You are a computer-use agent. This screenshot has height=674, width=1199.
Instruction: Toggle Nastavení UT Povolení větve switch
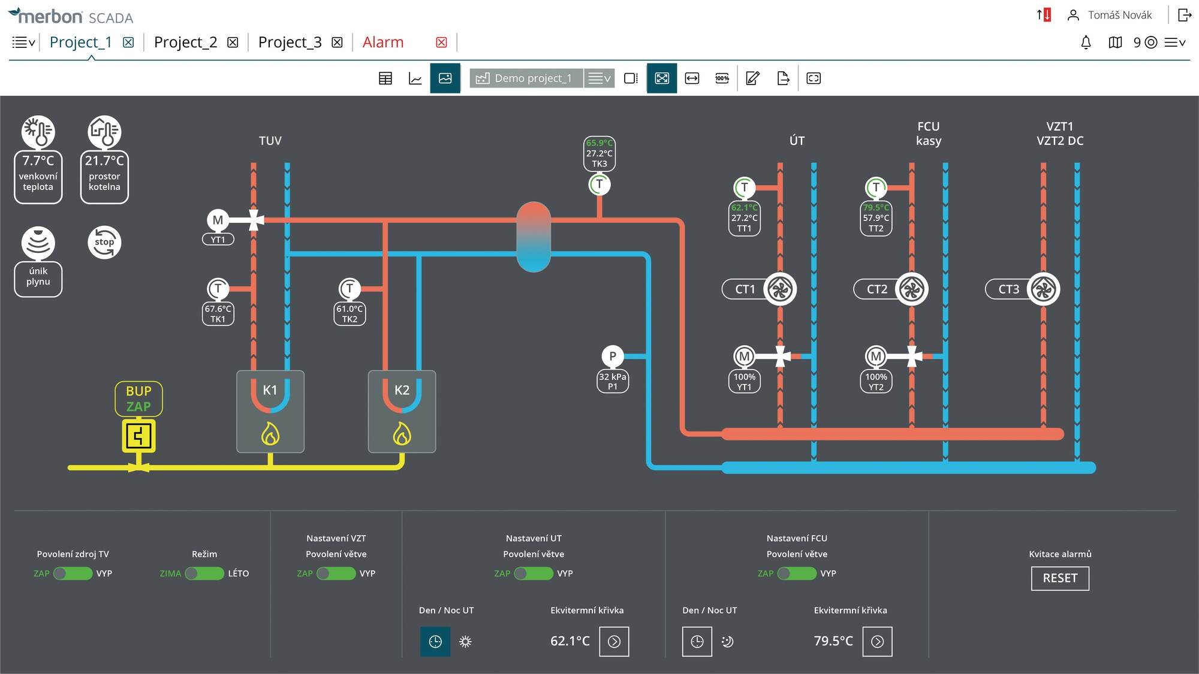tap(534, 573)
